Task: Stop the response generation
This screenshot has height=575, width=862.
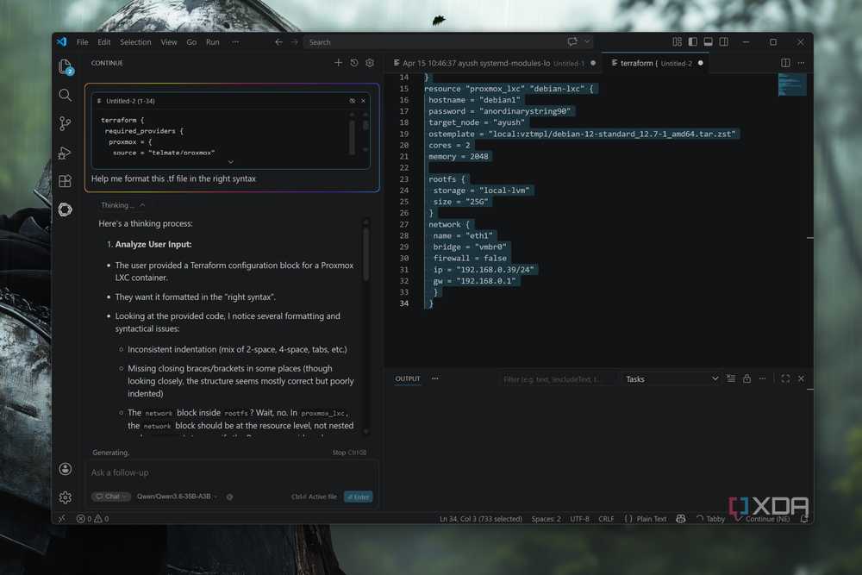Action: [349, 453]
